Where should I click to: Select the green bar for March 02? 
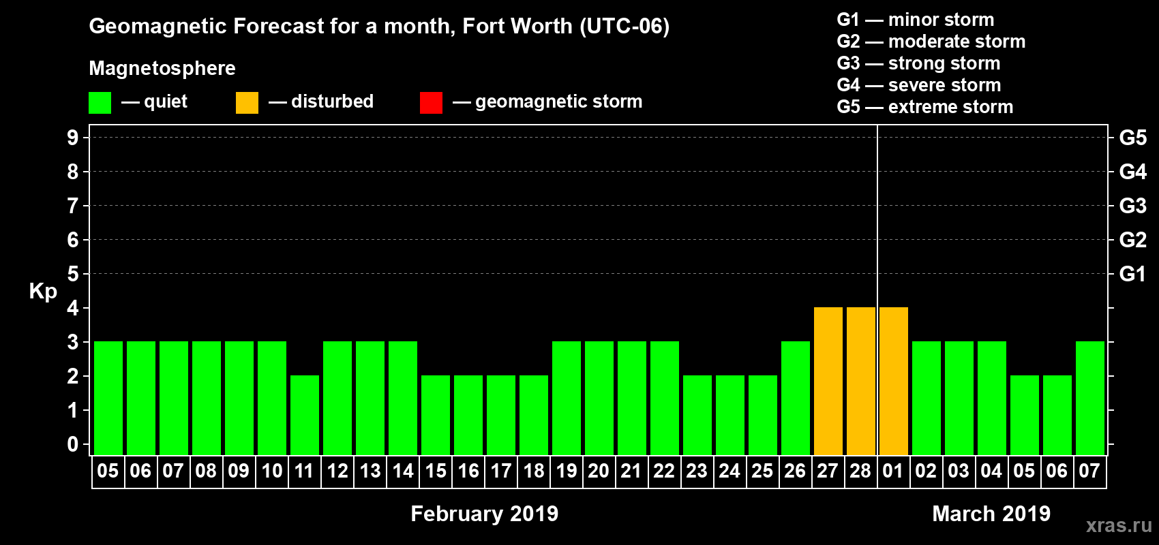pos(927,399)
